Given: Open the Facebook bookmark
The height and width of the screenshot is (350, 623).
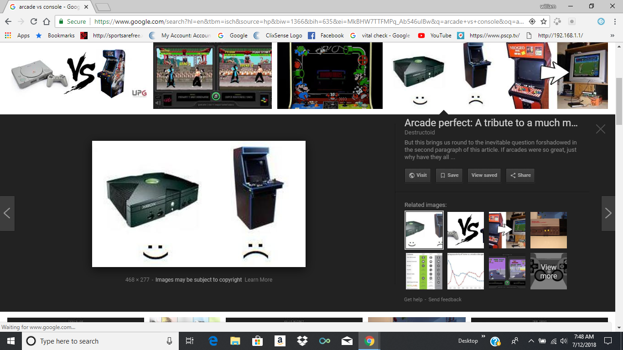Looking at the screenshot, I should 326,35.
